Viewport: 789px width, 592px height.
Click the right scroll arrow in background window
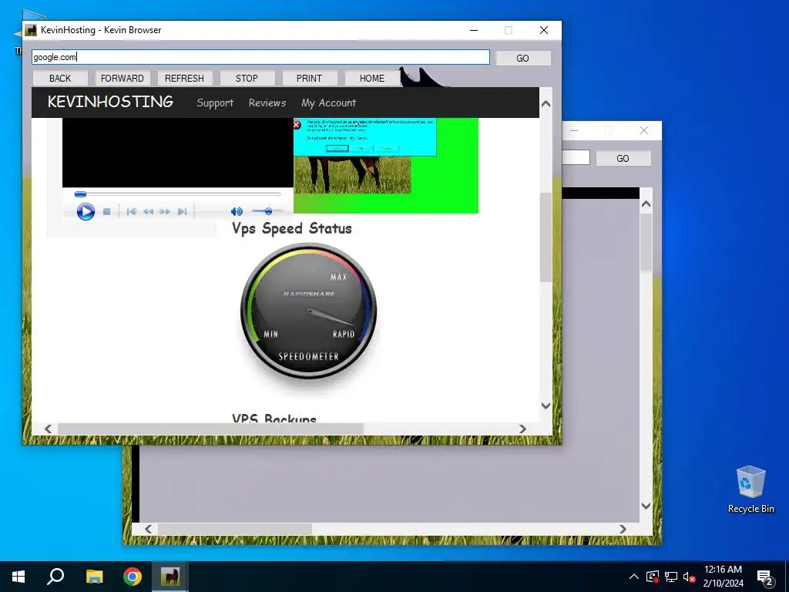[623, 529]
